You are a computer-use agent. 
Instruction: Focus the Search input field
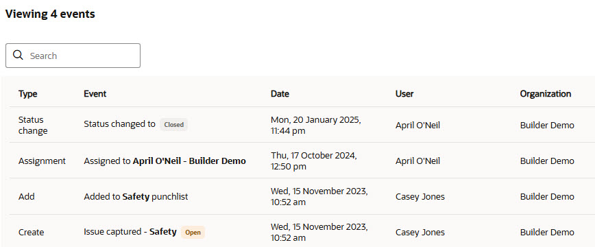(73, 56)
